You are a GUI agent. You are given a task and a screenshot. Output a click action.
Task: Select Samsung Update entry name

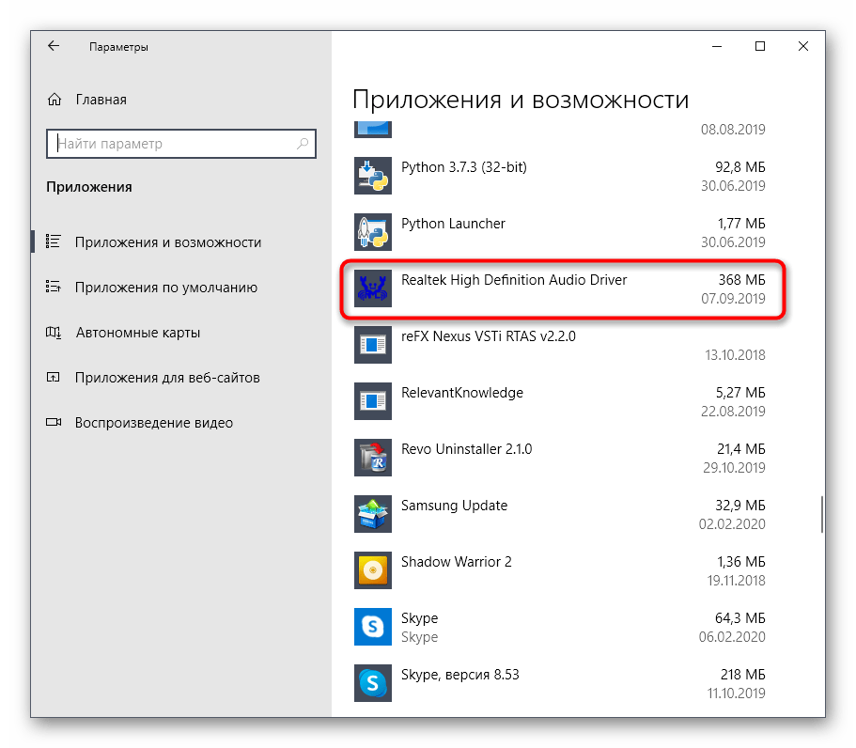(x=454, y=506)
